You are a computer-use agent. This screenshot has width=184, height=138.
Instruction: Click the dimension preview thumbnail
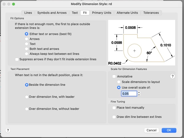pyautogui.click(x=141, y=43)
